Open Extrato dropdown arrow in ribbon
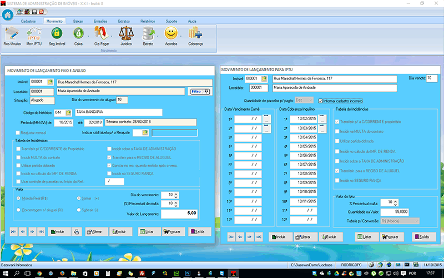Viewport: 444px width, 278px height. coord(158,36)
